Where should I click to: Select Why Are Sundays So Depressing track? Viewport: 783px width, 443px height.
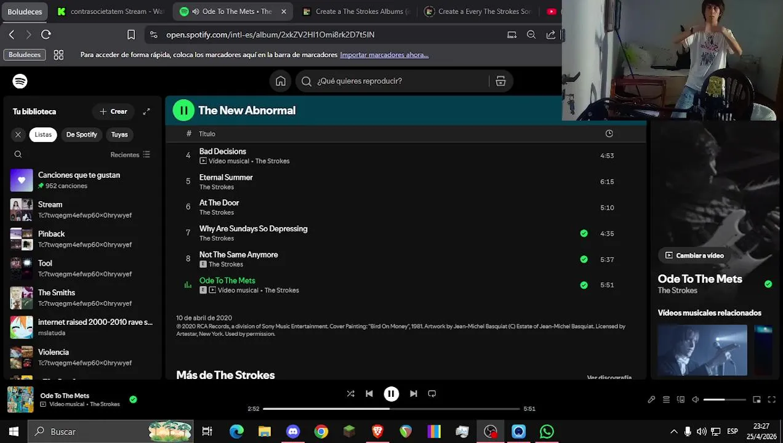click(406, 233)
